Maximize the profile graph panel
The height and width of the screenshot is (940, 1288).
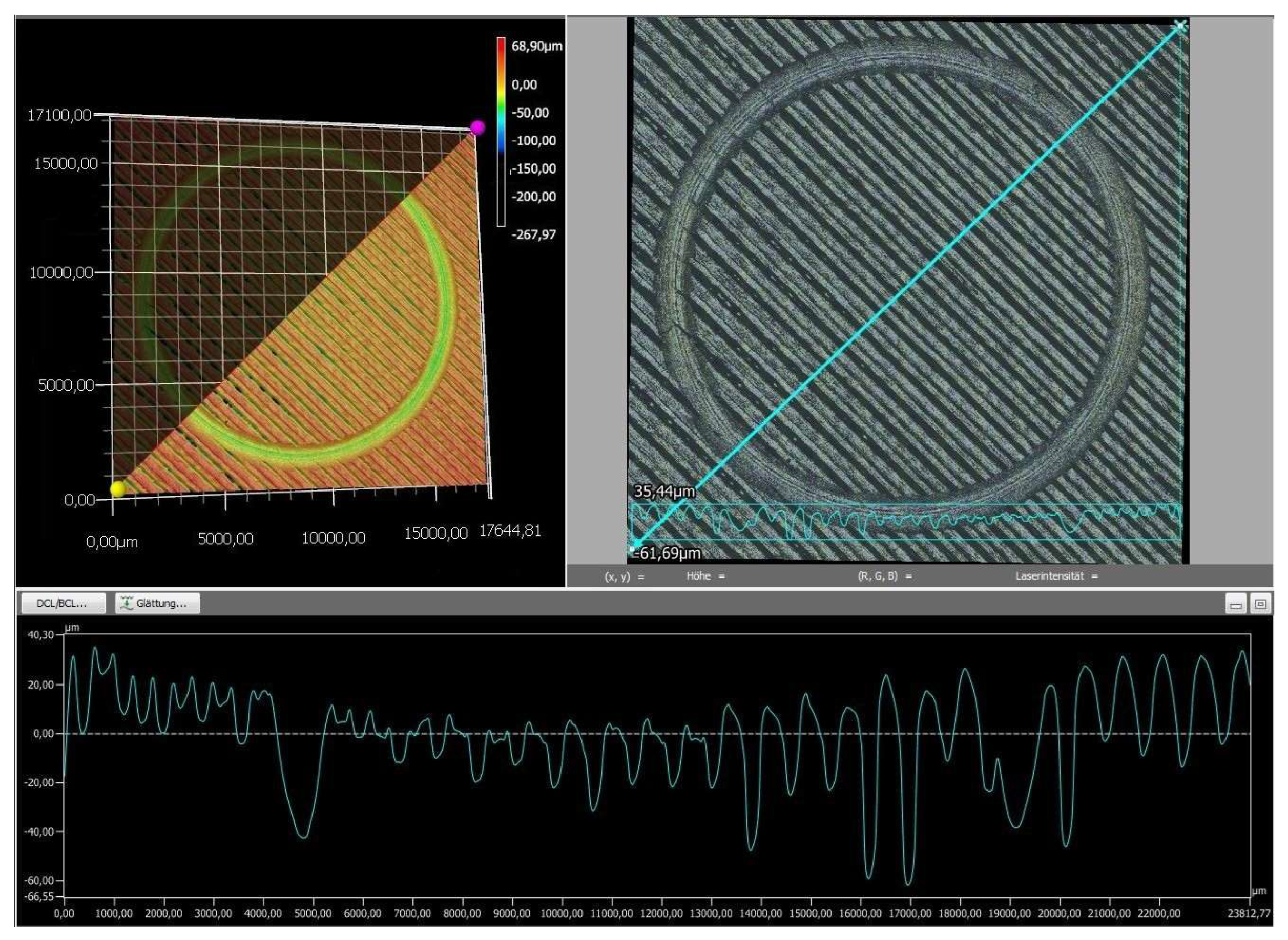click(1260, 604)
